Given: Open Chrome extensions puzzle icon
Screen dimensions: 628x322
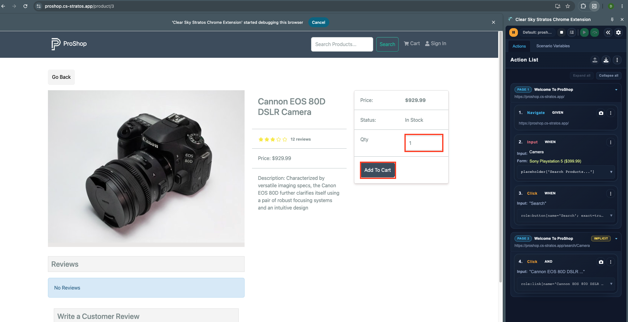Looking at the screenshot, I should [x=583, y=6].
